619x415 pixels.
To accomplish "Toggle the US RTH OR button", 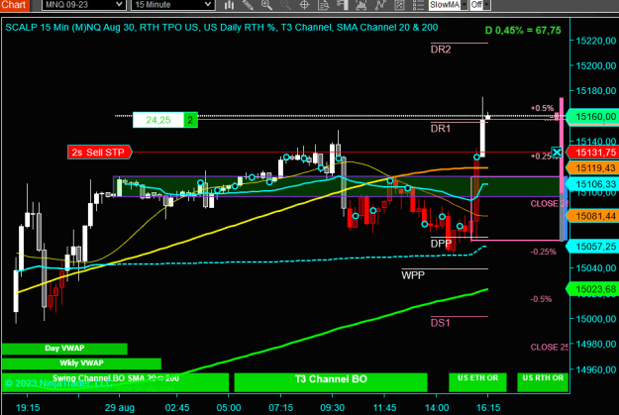I will click(x=543, y=382).
